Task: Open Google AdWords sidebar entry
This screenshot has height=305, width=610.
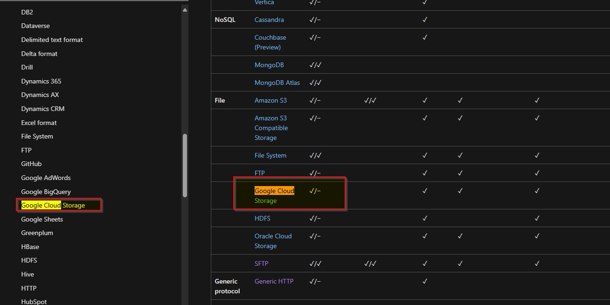Action: point(46,178)
